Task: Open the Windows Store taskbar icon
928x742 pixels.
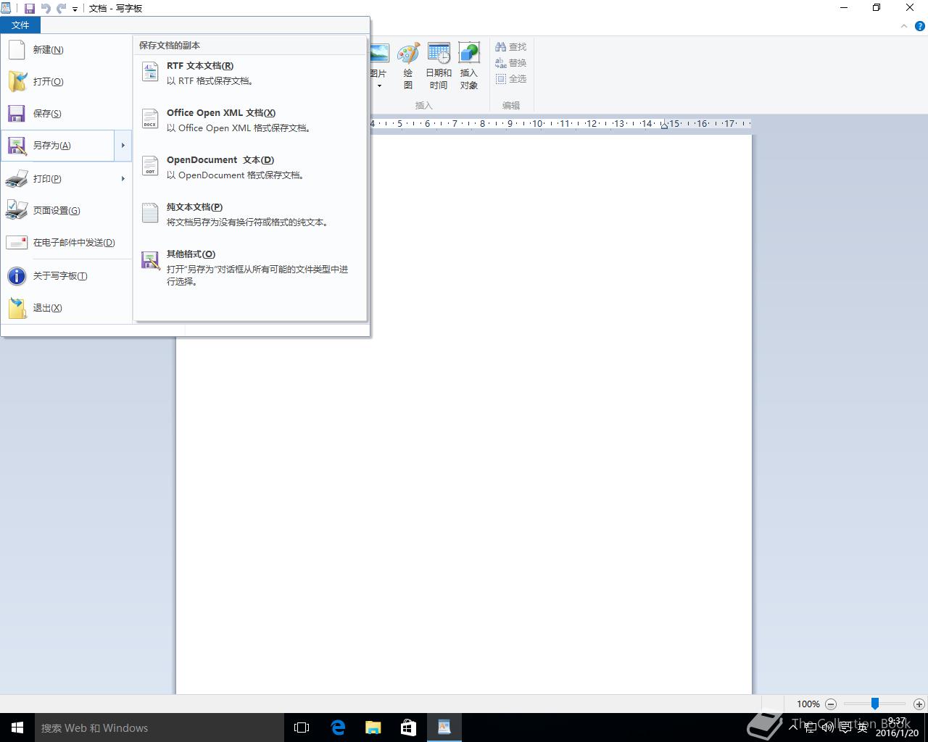Action: pyautogui.click(x=408, y=728)
